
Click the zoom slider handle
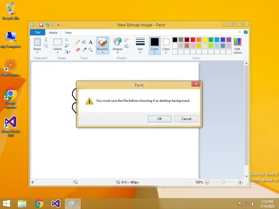click(224, 182)
